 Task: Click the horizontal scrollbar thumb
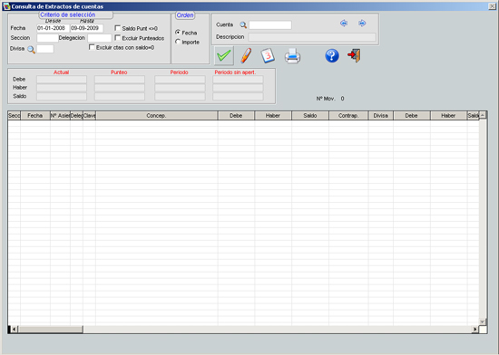[x=50, y=330]
